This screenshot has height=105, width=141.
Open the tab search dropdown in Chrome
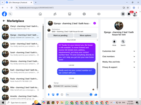(x=3, y=3)
